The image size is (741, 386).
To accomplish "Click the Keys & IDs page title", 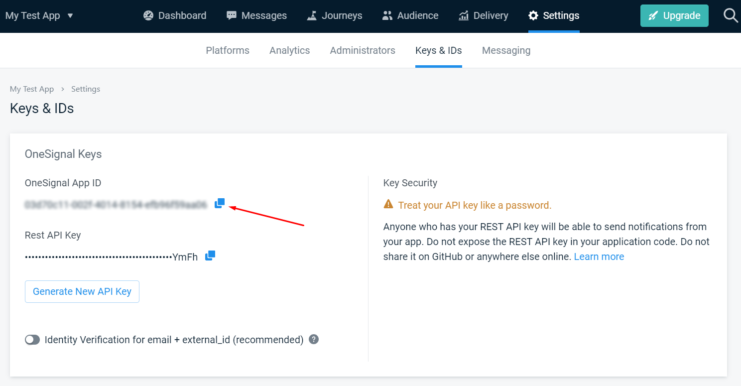I will [42, 108].
